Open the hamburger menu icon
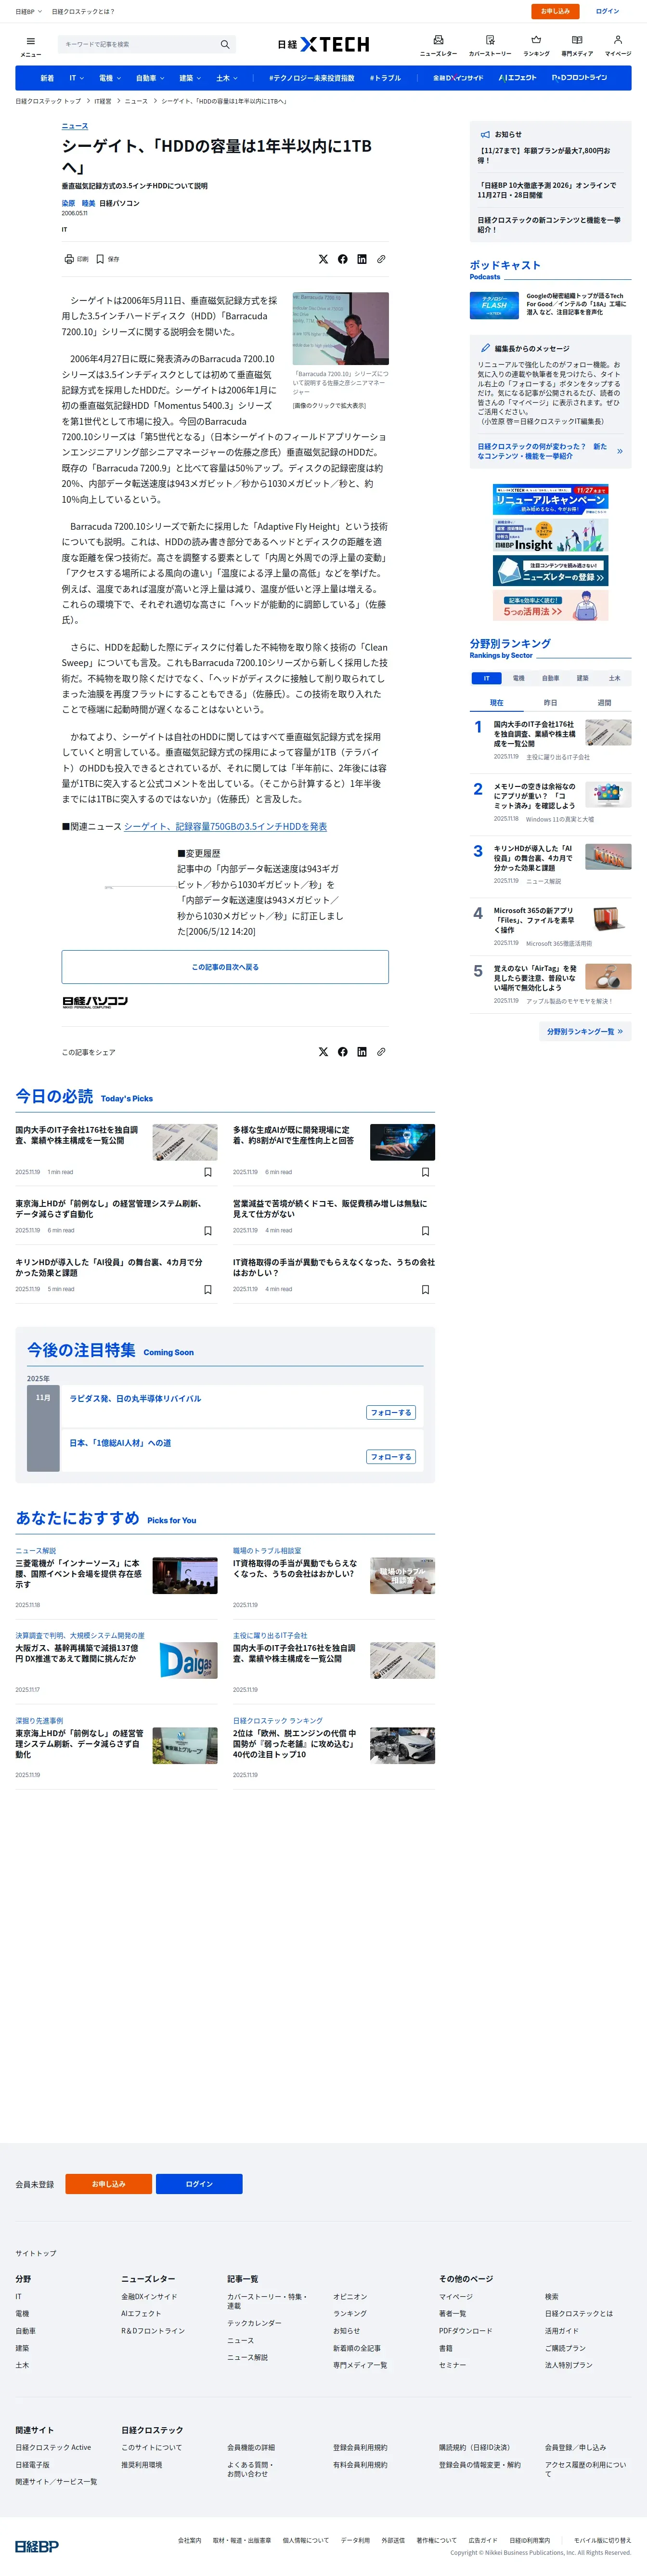The width and height of the screenshot is (647, 2576). pos(31,42)
